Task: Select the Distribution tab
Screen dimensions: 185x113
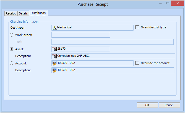Action: tap(38, 13)
